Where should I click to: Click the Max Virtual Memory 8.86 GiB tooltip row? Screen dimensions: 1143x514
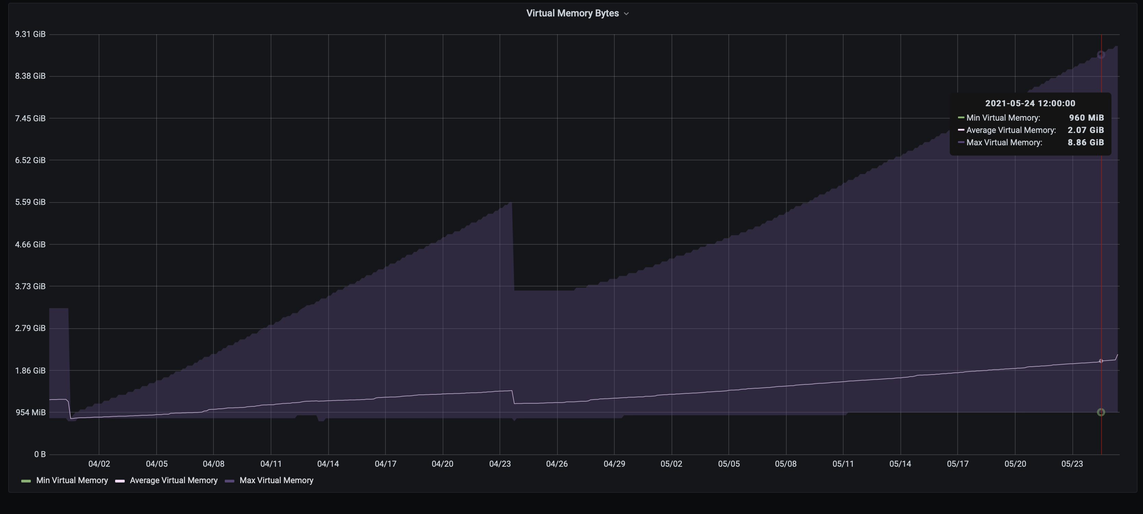point(1030,143)
